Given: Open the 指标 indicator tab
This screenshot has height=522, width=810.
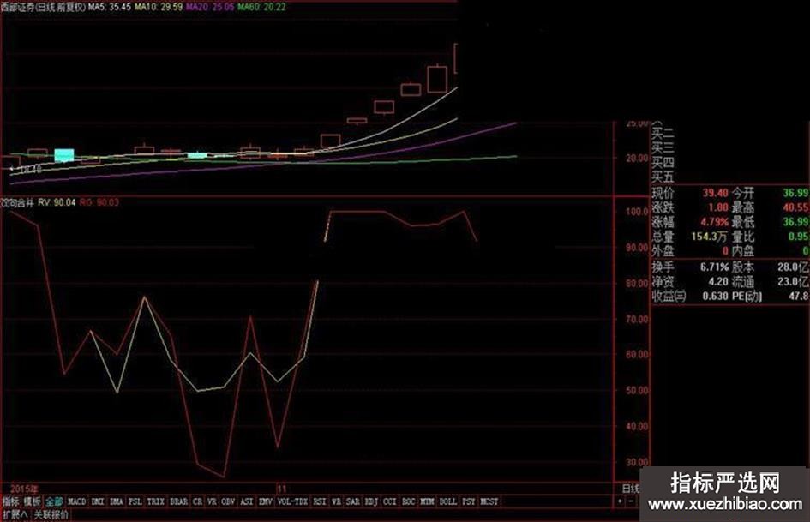Looking at the screenshot, I should [x=10, y=501].
